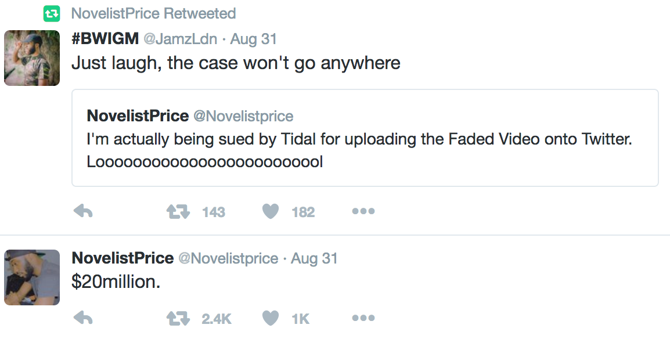View the 2.4K retweet count

(217, 319)
